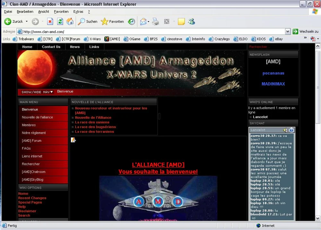Stop loading with red X icon
Viewport: 321px width, 230px height.
50,21
